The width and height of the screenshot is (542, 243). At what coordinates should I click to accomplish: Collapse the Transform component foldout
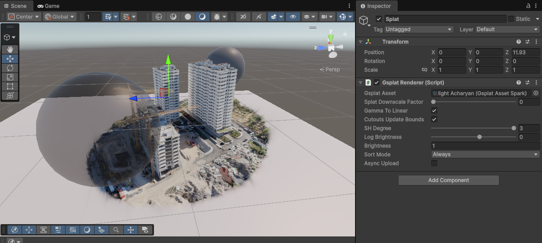(x=361, y=42)
